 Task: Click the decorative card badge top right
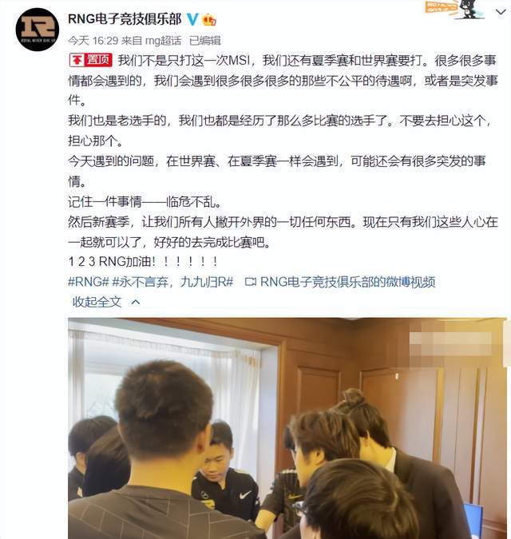point(454,9)
